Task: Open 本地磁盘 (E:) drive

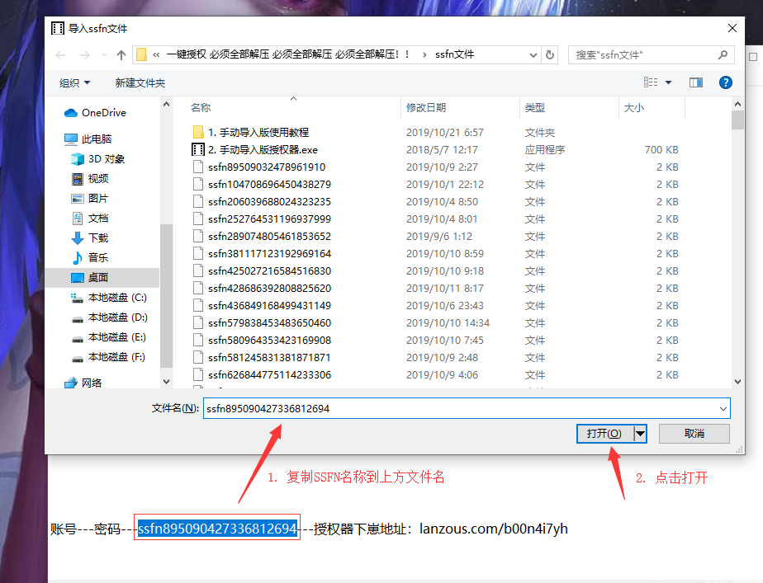Action: click(108, 337)
